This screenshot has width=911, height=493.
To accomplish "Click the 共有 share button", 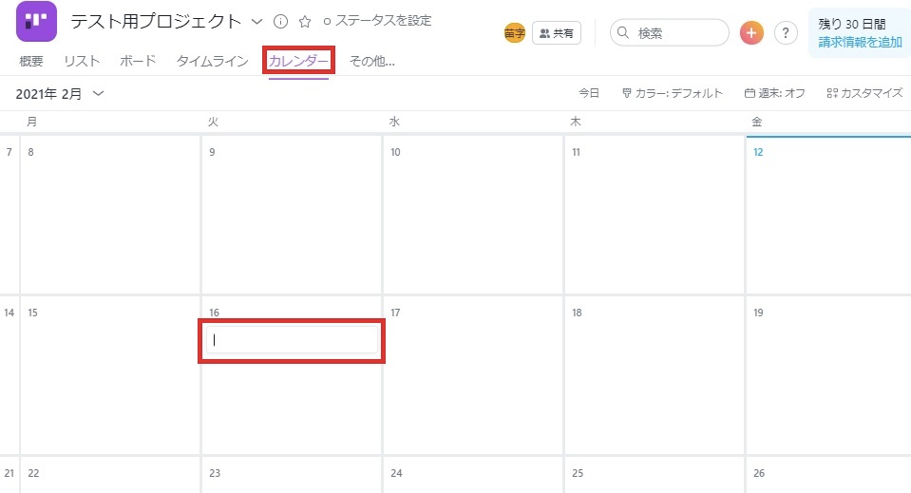I will (557, 33).
